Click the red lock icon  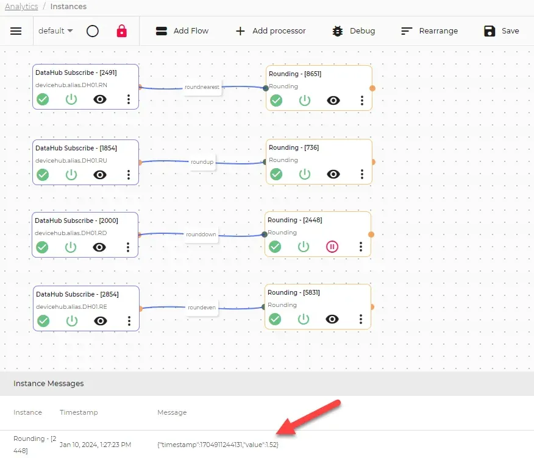point(121,31)
